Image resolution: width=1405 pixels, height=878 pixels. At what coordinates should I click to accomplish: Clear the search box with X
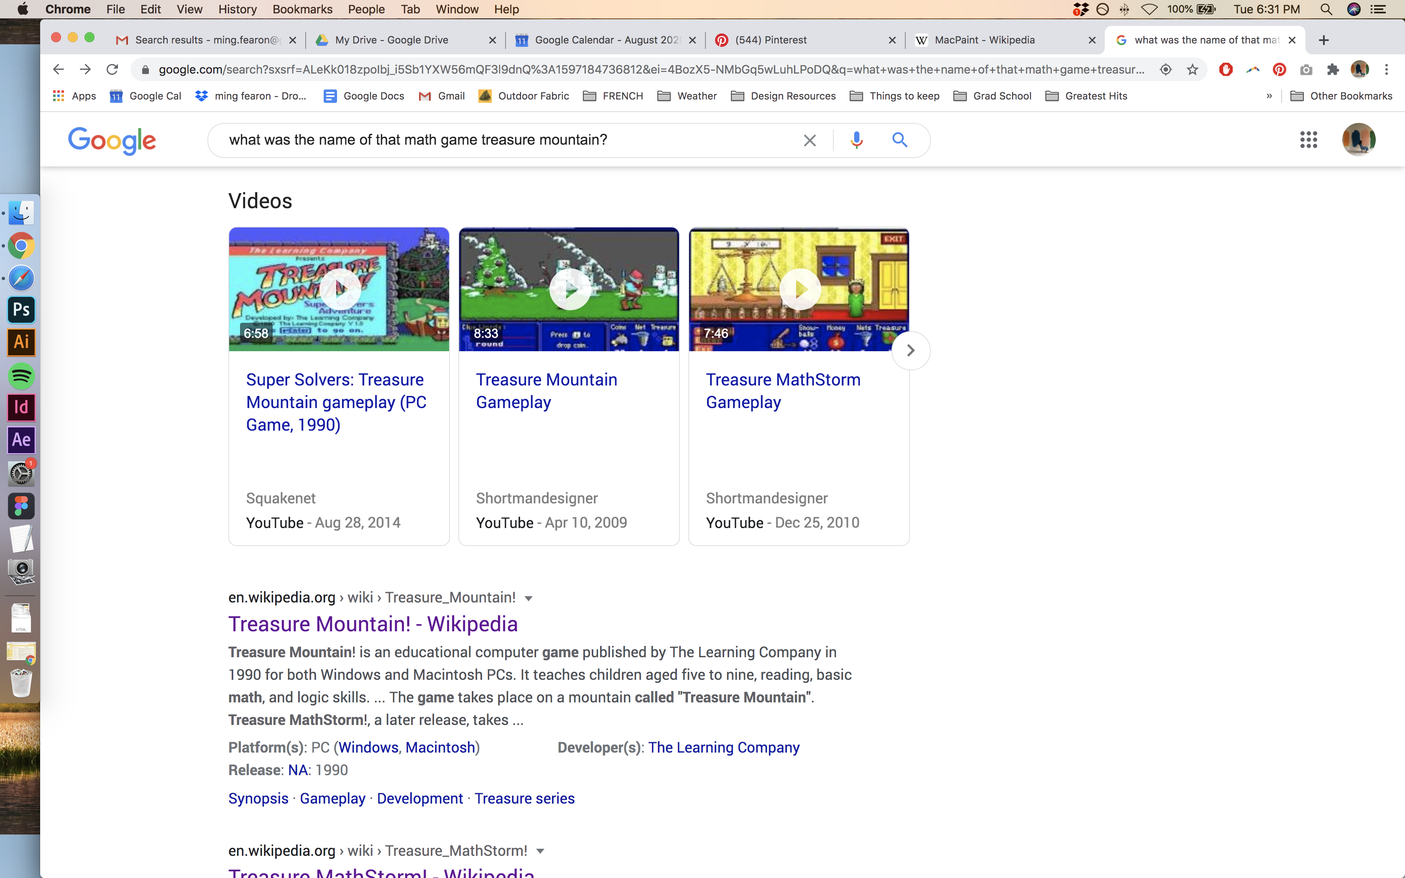click(x=809, y=140)
